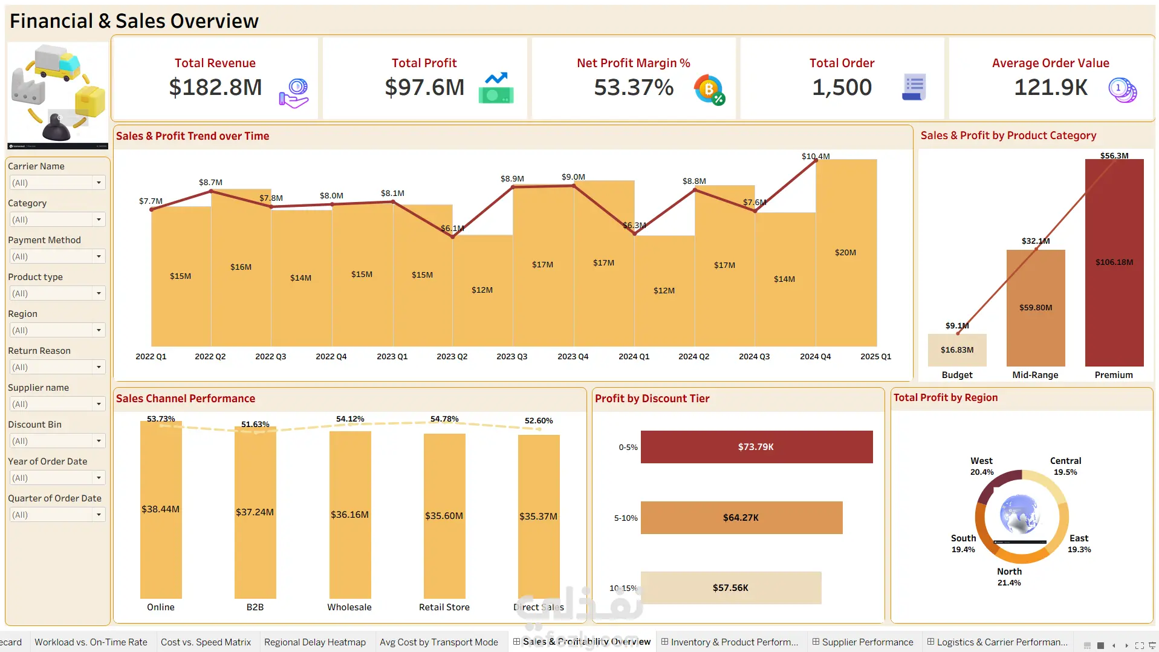Image resolution: width=1159 pixels, height=652 pixels.
Task: Go to next sheet using right arrow
Action: coord(1126,645)
